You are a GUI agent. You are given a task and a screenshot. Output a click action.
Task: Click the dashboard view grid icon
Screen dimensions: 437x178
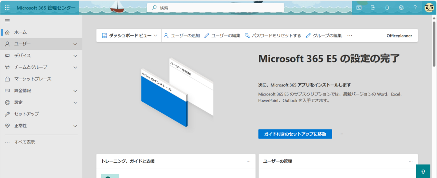click(105, 36)
